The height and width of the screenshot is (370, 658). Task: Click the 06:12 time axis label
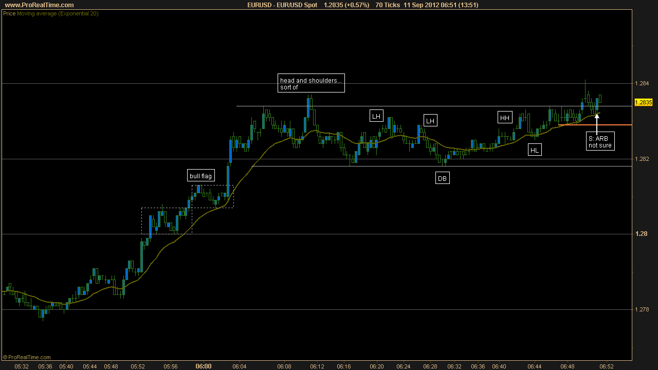(x=317, y=366)
